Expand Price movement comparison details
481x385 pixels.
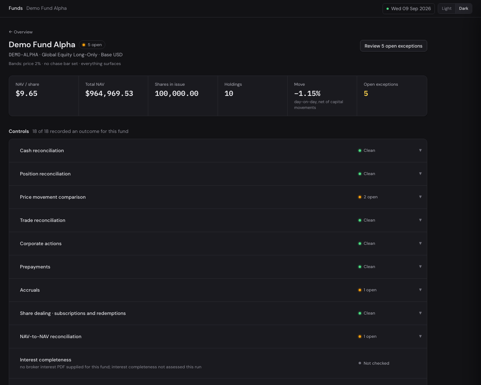point(420,197)
